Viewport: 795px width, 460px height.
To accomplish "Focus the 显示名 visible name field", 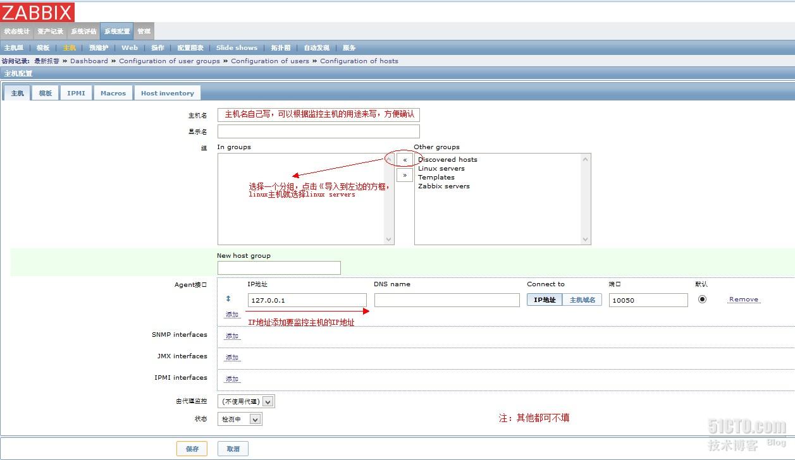I will click(319, 131).
